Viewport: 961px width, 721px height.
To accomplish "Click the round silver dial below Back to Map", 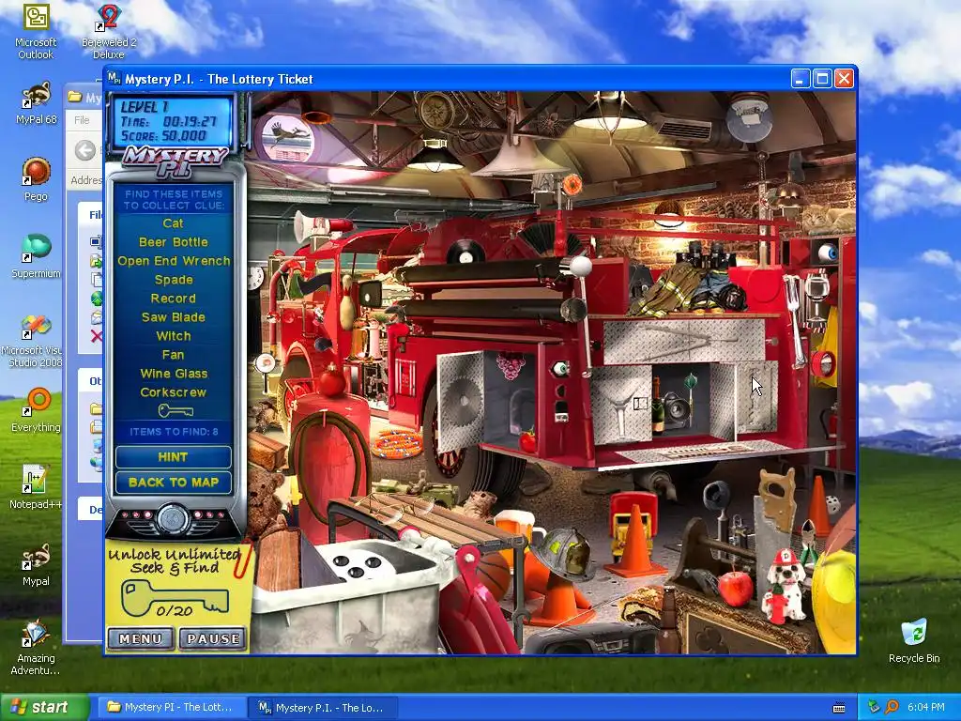I will coord(173,519).
